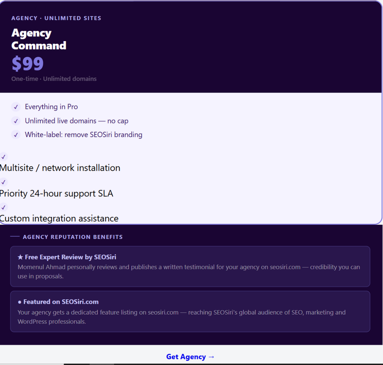
Task: Click the Momenul Ahmad testimonial description
Action: (x=189, y=272)
